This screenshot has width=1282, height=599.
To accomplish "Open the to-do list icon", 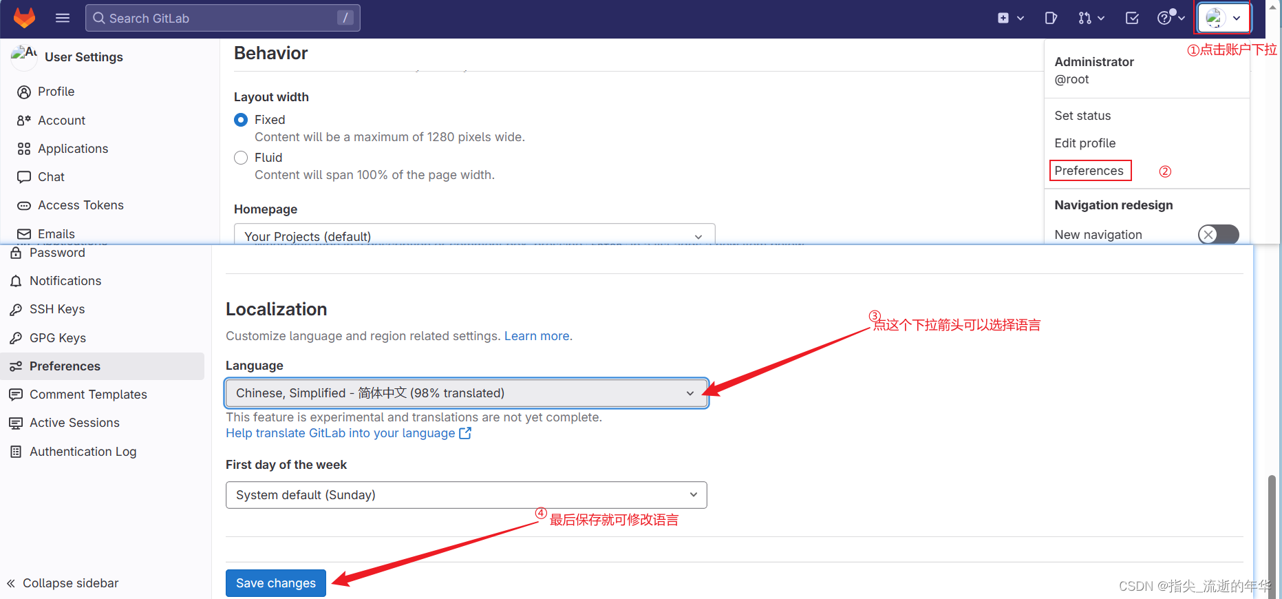I will [1132, 18].
